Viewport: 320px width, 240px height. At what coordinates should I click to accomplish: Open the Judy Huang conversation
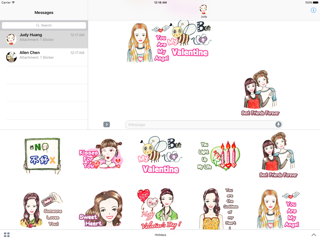(x=44, y=39)
